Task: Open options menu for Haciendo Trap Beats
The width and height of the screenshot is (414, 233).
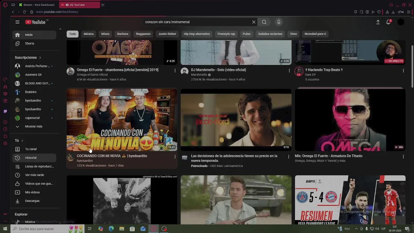Action: point(403,71)
